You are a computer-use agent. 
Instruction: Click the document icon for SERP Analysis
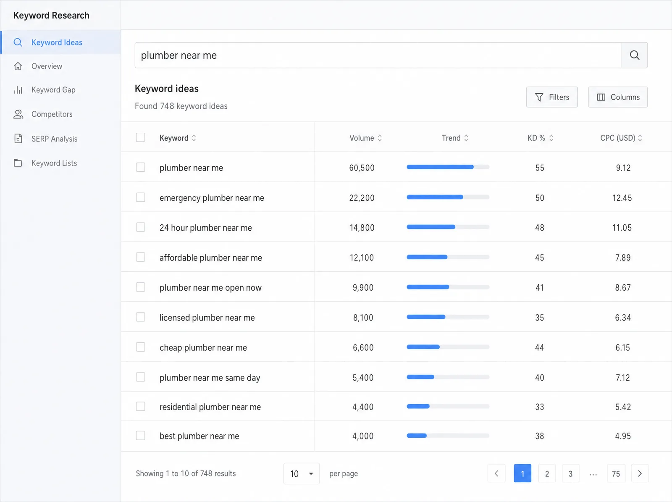pos(18,139)
